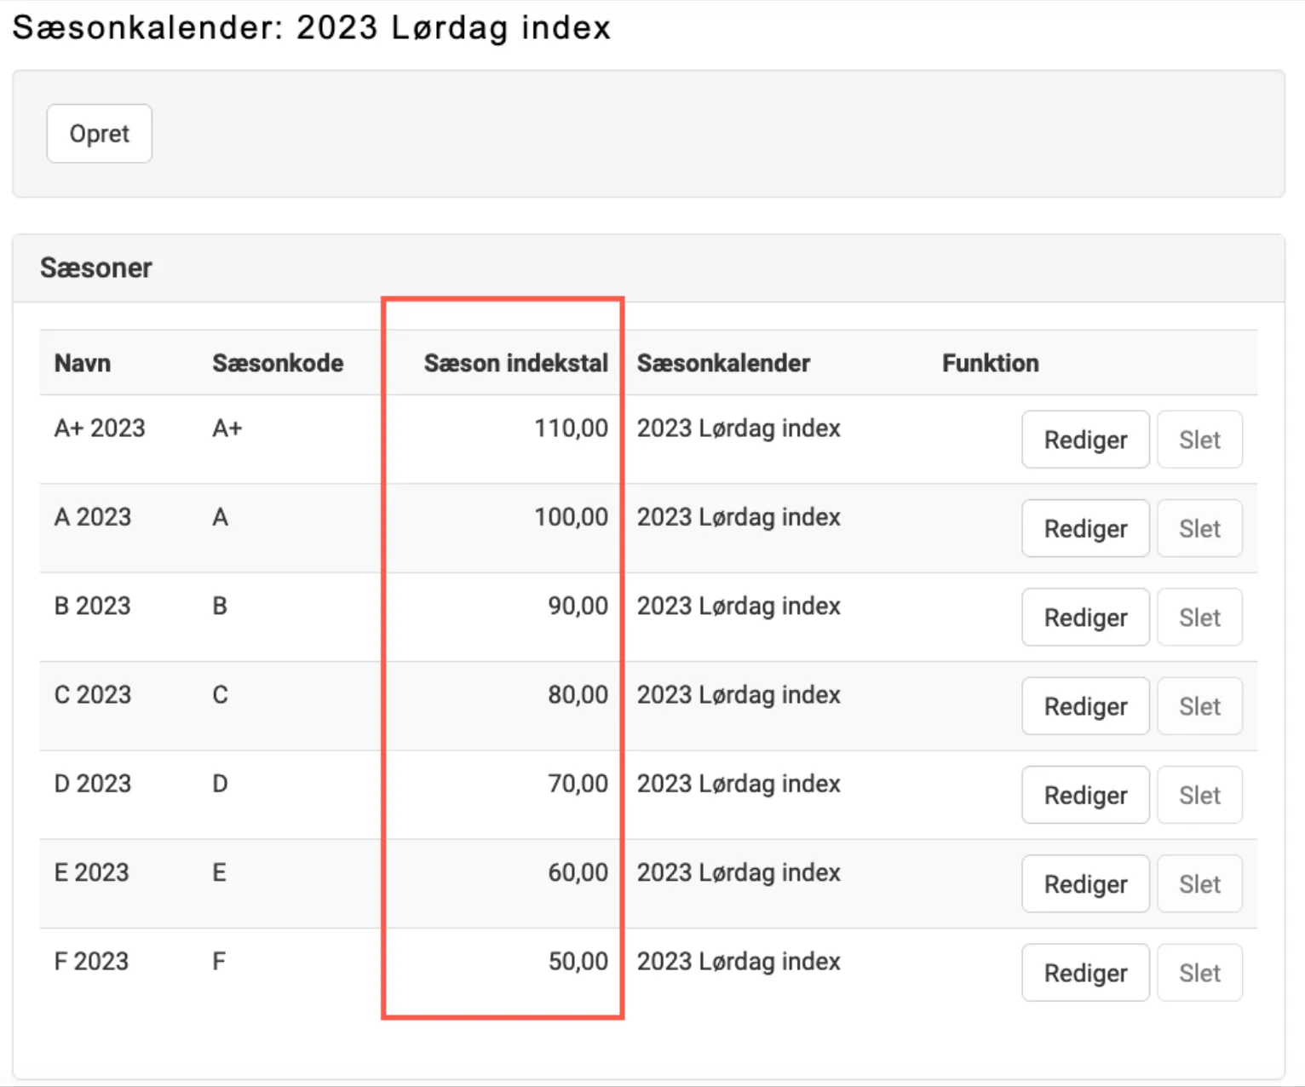Click the Sæson indekstal column header
1305x1087 pixels.
click(515, 363)
